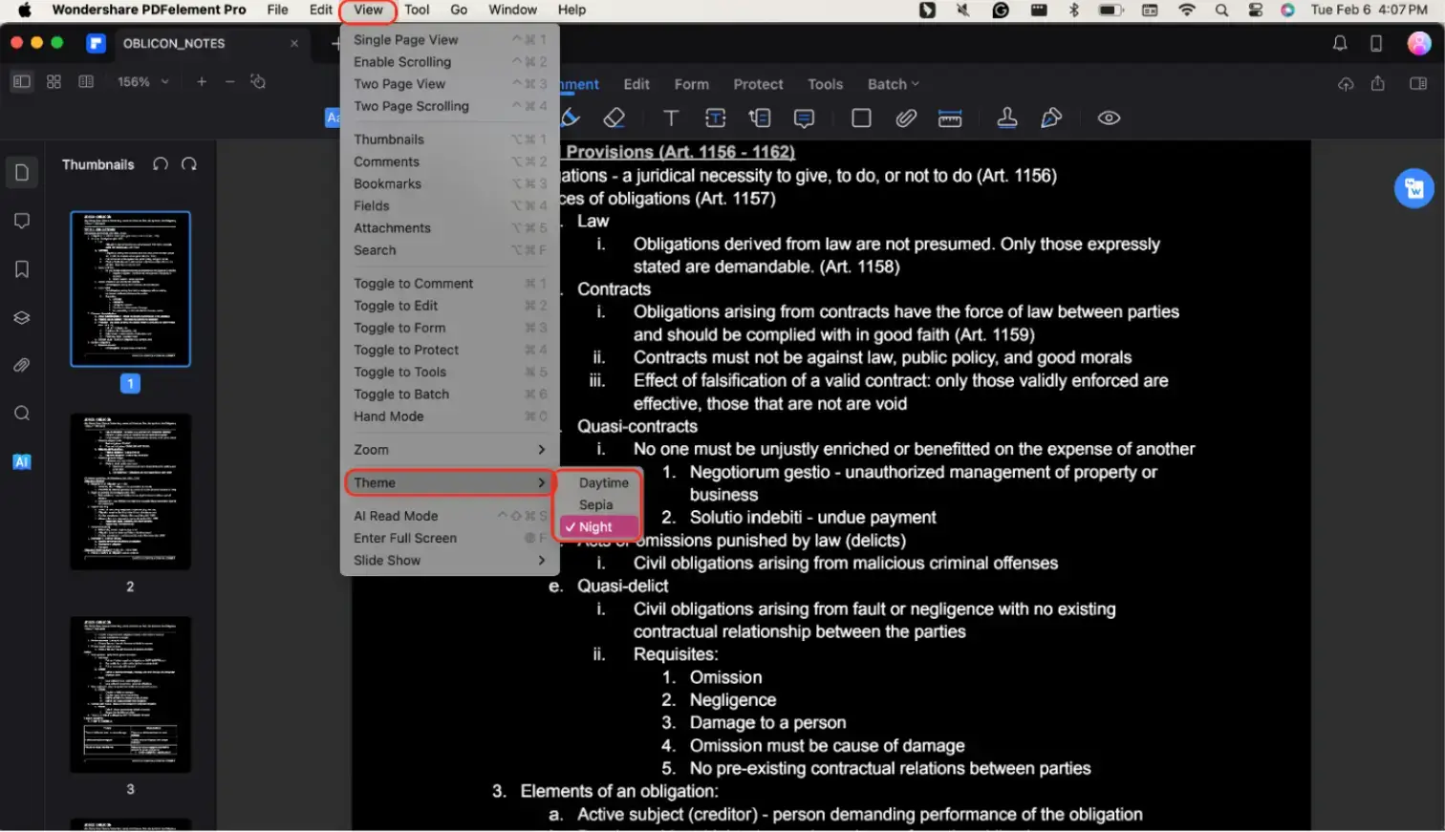Open the Text annotation tool
Screen dimensions: 1445x832
coord(671,117)
